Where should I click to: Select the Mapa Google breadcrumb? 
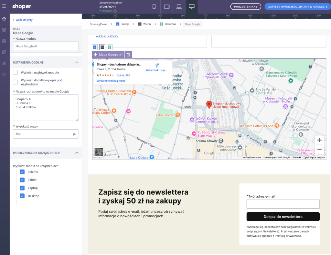[x=193, y=24]
